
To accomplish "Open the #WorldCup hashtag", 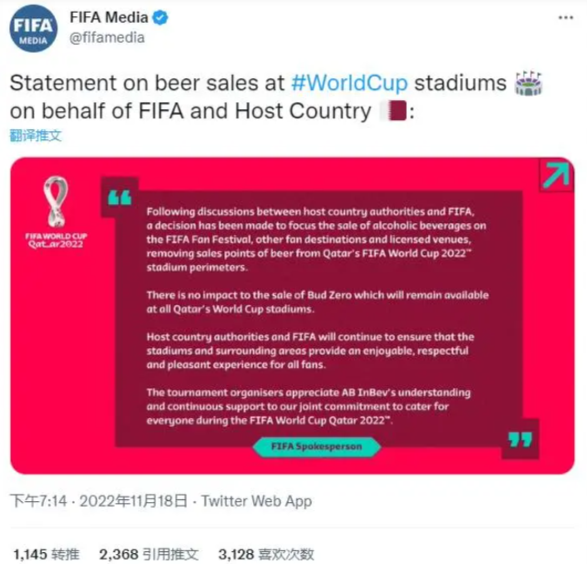I will (349, 83).
